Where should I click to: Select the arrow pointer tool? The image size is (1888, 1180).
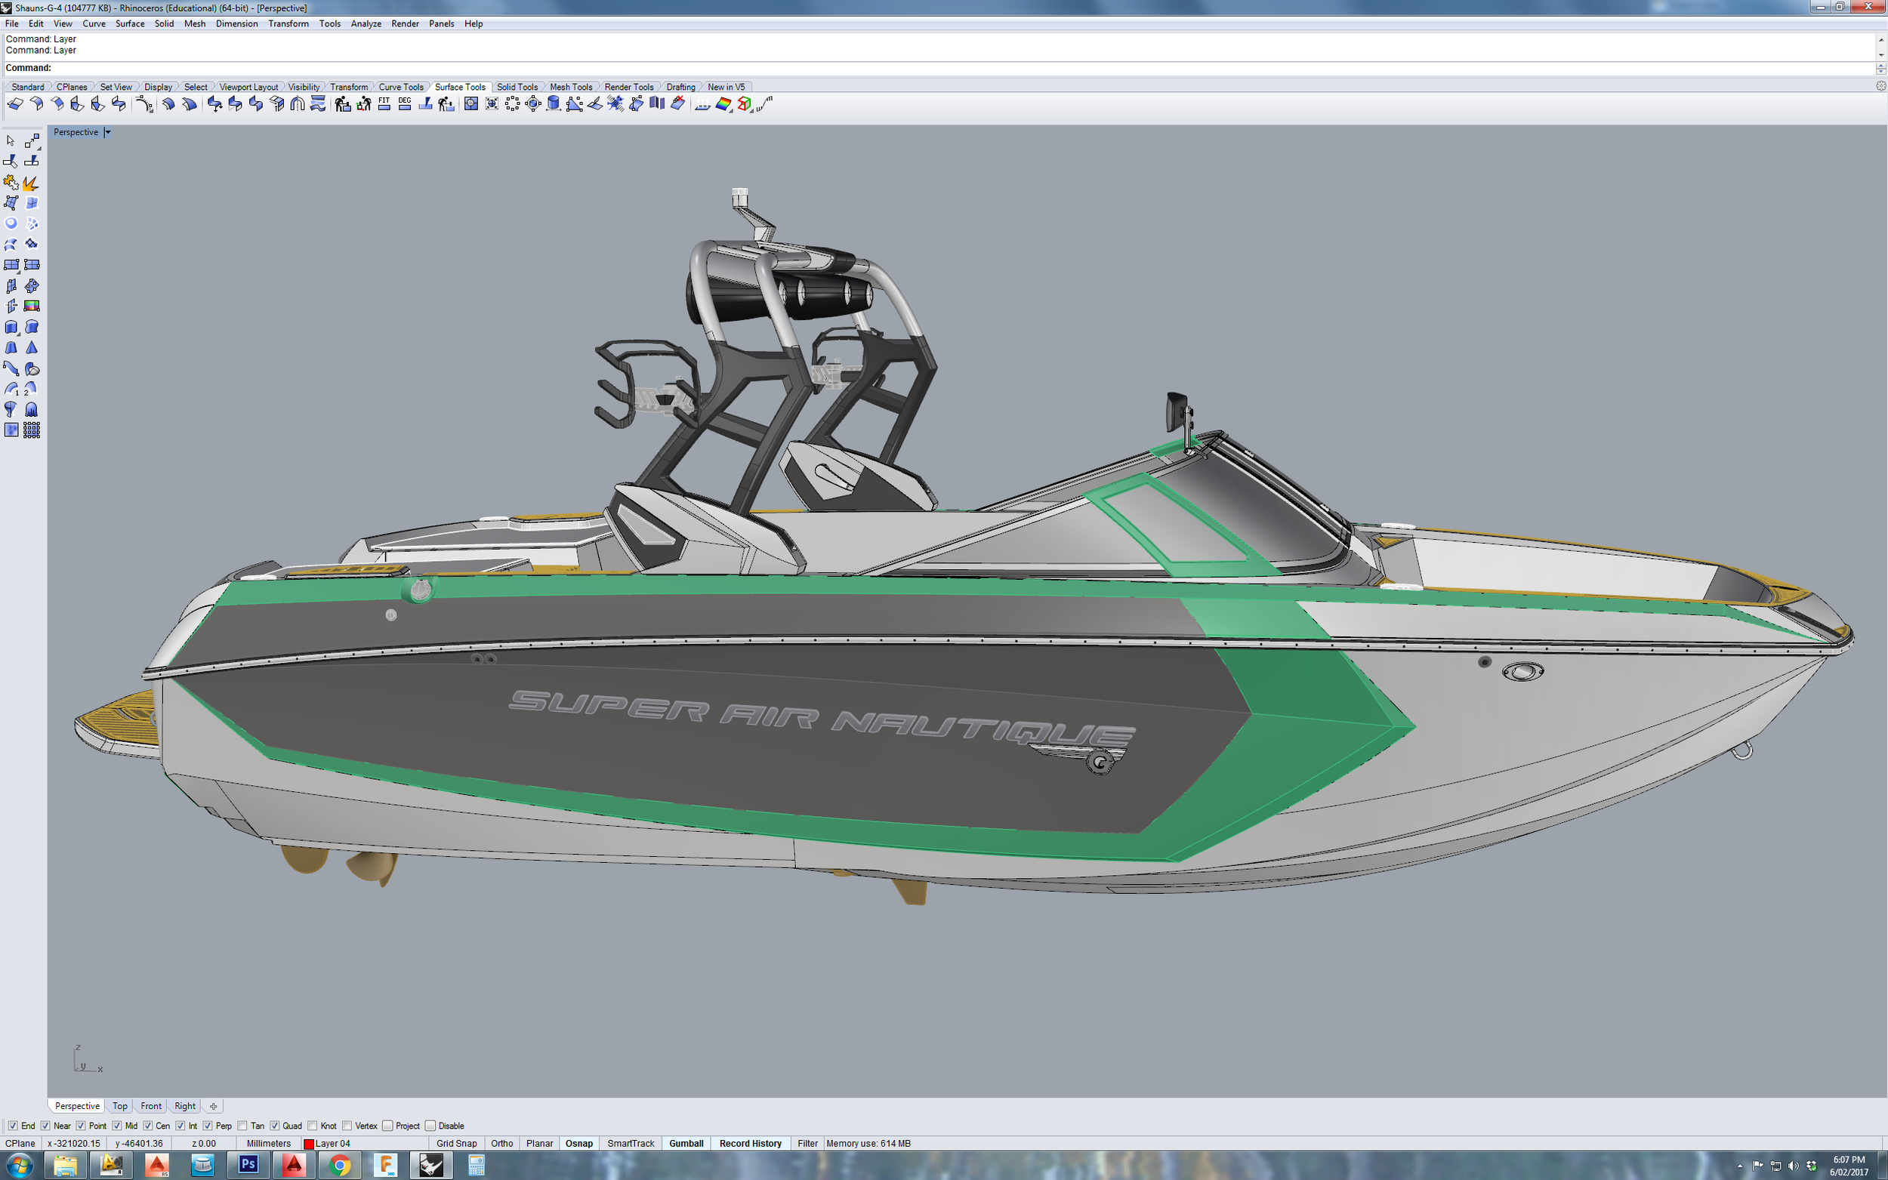[x=10, y=141]
